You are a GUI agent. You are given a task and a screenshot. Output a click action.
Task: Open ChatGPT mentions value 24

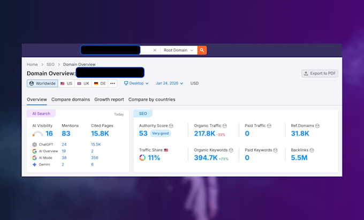point(64,145)
